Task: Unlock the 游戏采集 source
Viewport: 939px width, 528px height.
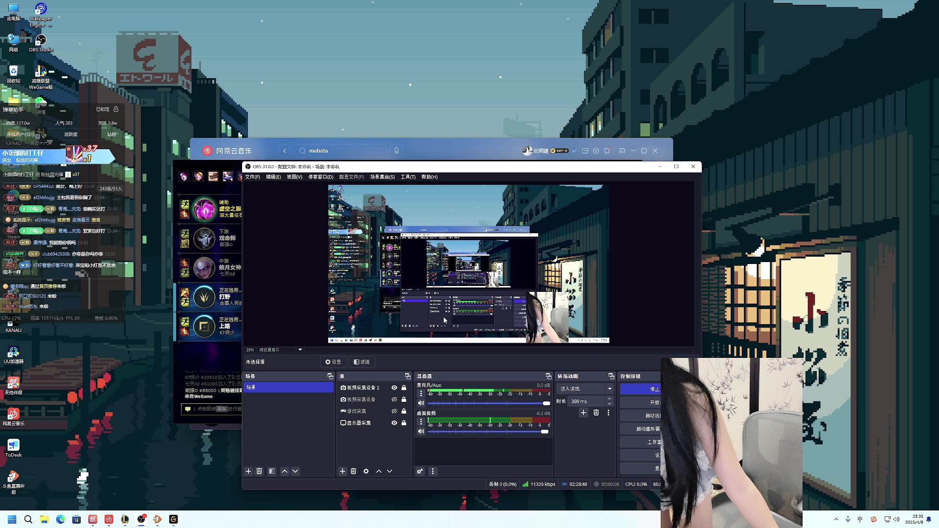Action: click(404, 411)
